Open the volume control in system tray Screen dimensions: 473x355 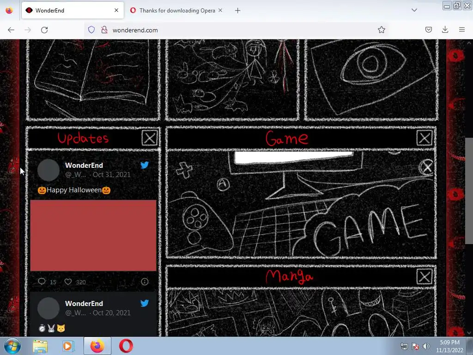click(x=426, y=346)
